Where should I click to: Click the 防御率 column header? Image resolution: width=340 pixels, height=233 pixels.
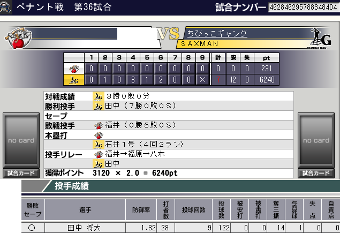click(x=141, y=210)
